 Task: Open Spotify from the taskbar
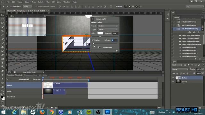point(89,112)
